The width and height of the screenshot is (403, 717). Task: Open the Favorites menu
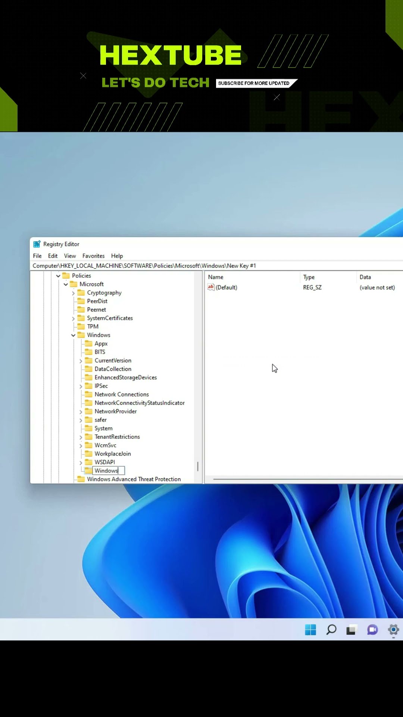[93, 256]
